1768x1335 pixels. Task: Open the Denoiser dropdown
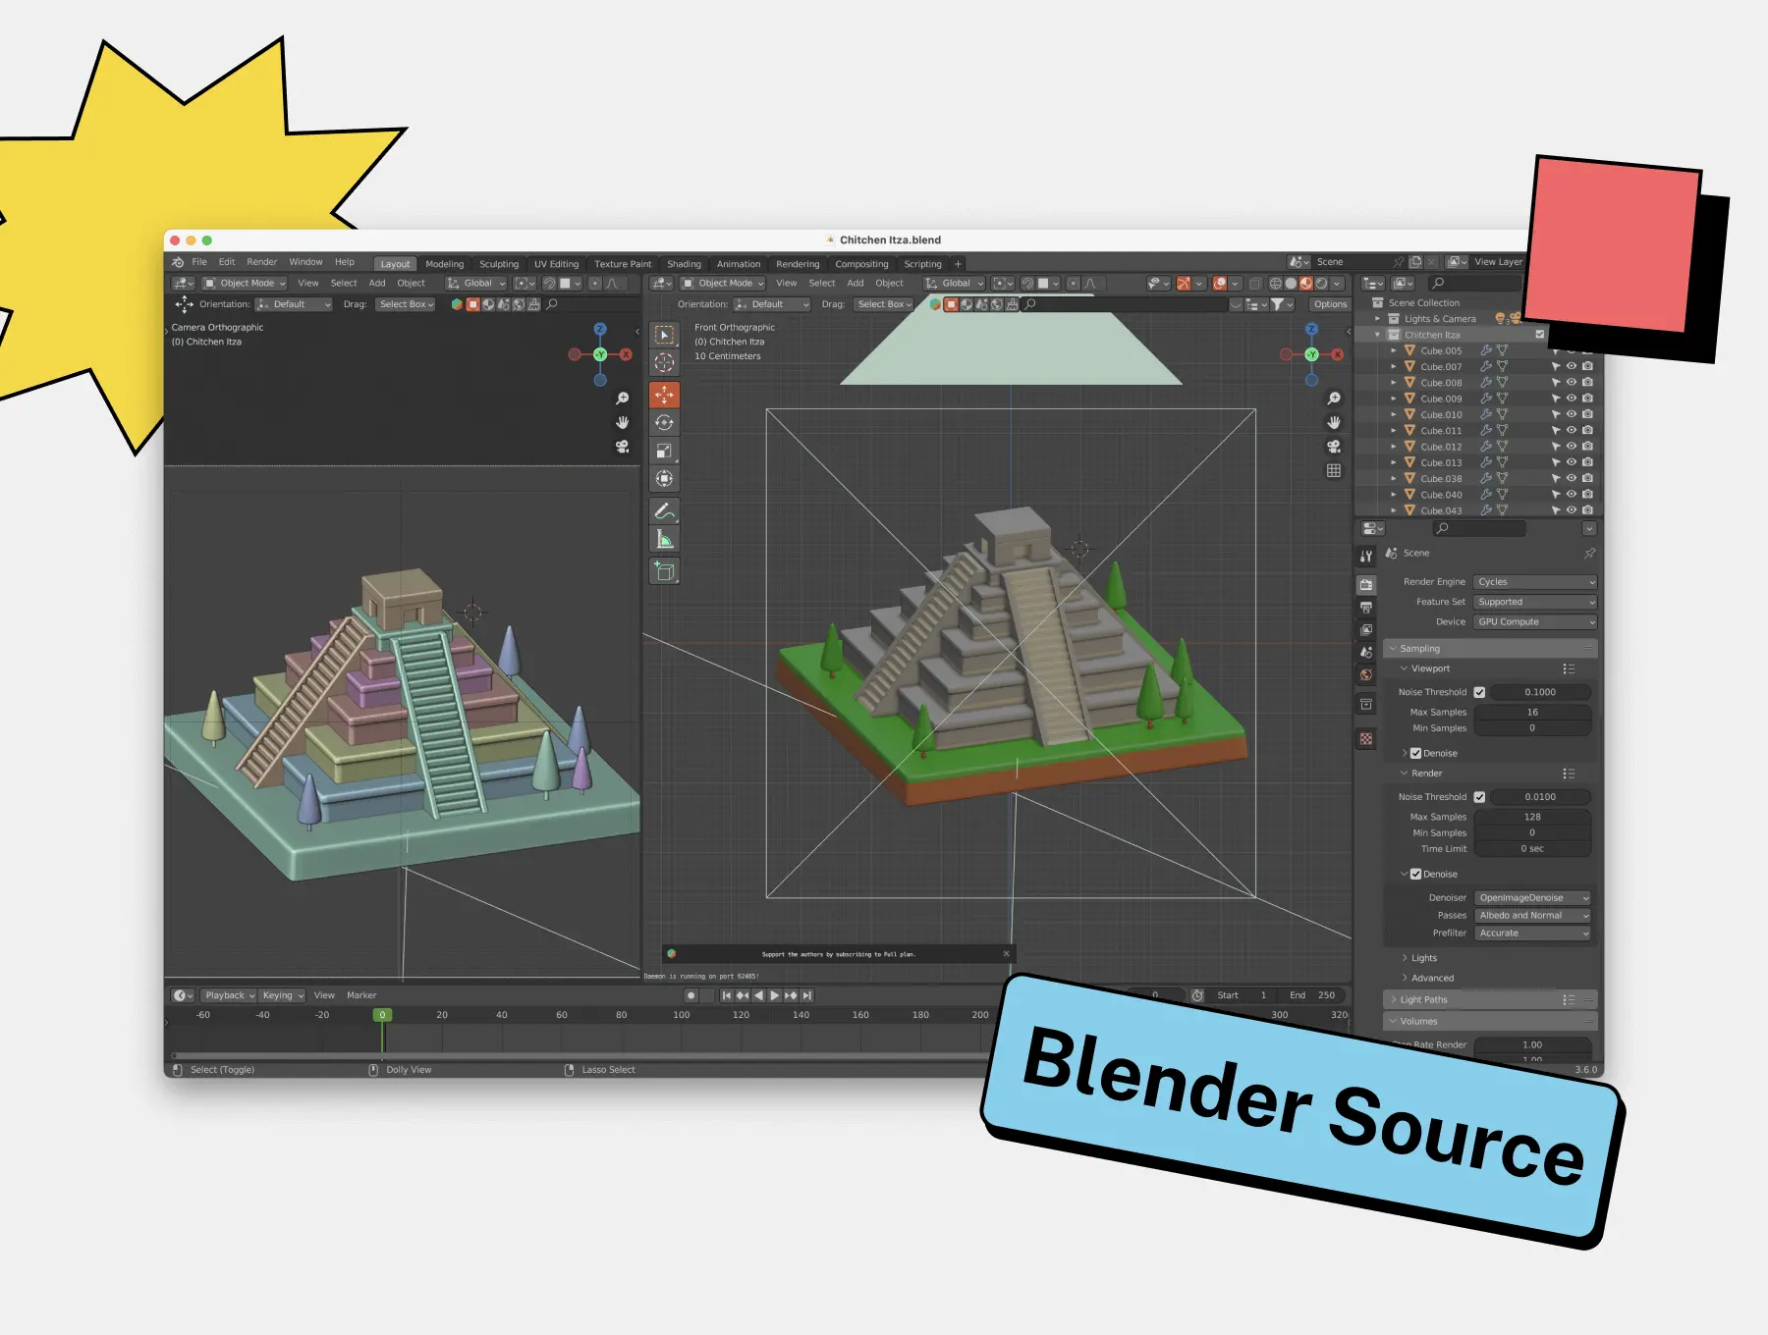point(1532,898)
